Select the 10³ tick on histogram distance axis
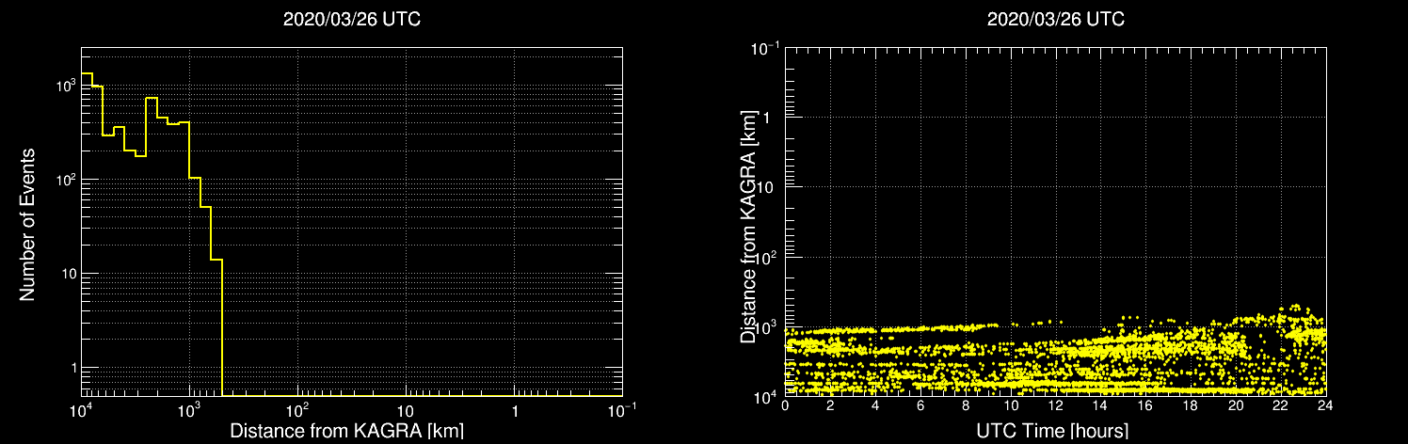Screen dimensions: 1408x444 189,410
